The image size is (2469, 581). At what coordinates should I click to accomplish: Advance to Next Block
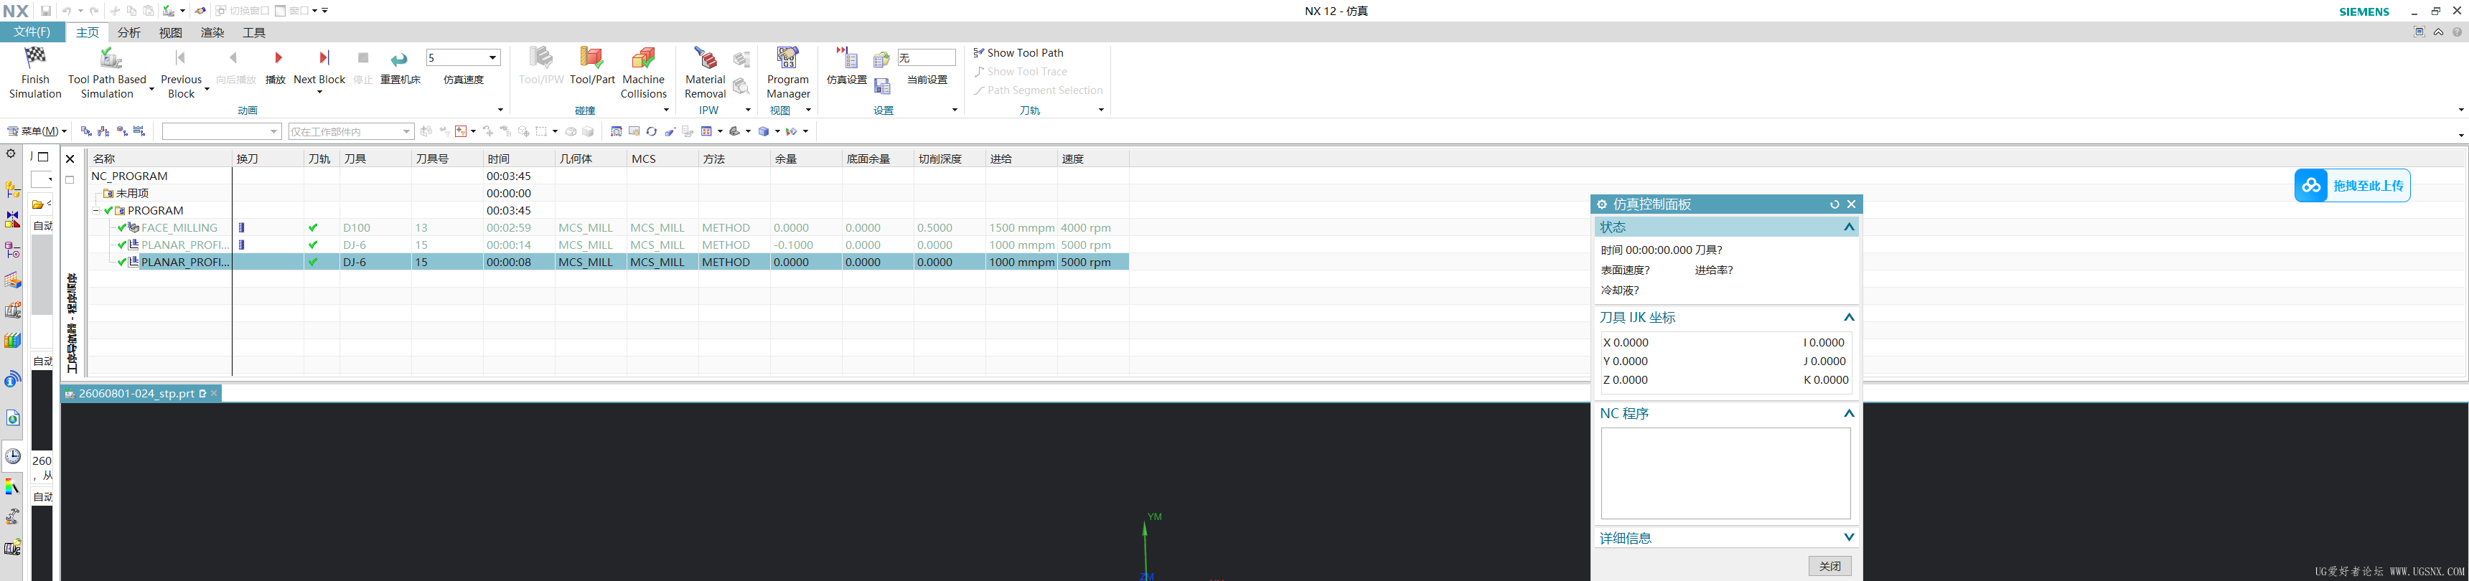click(319, 67)
